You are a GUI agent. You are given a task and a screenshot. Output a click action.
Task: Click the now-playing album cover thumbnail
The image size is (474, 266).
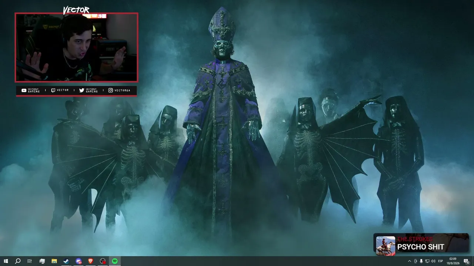pos(385,246)
